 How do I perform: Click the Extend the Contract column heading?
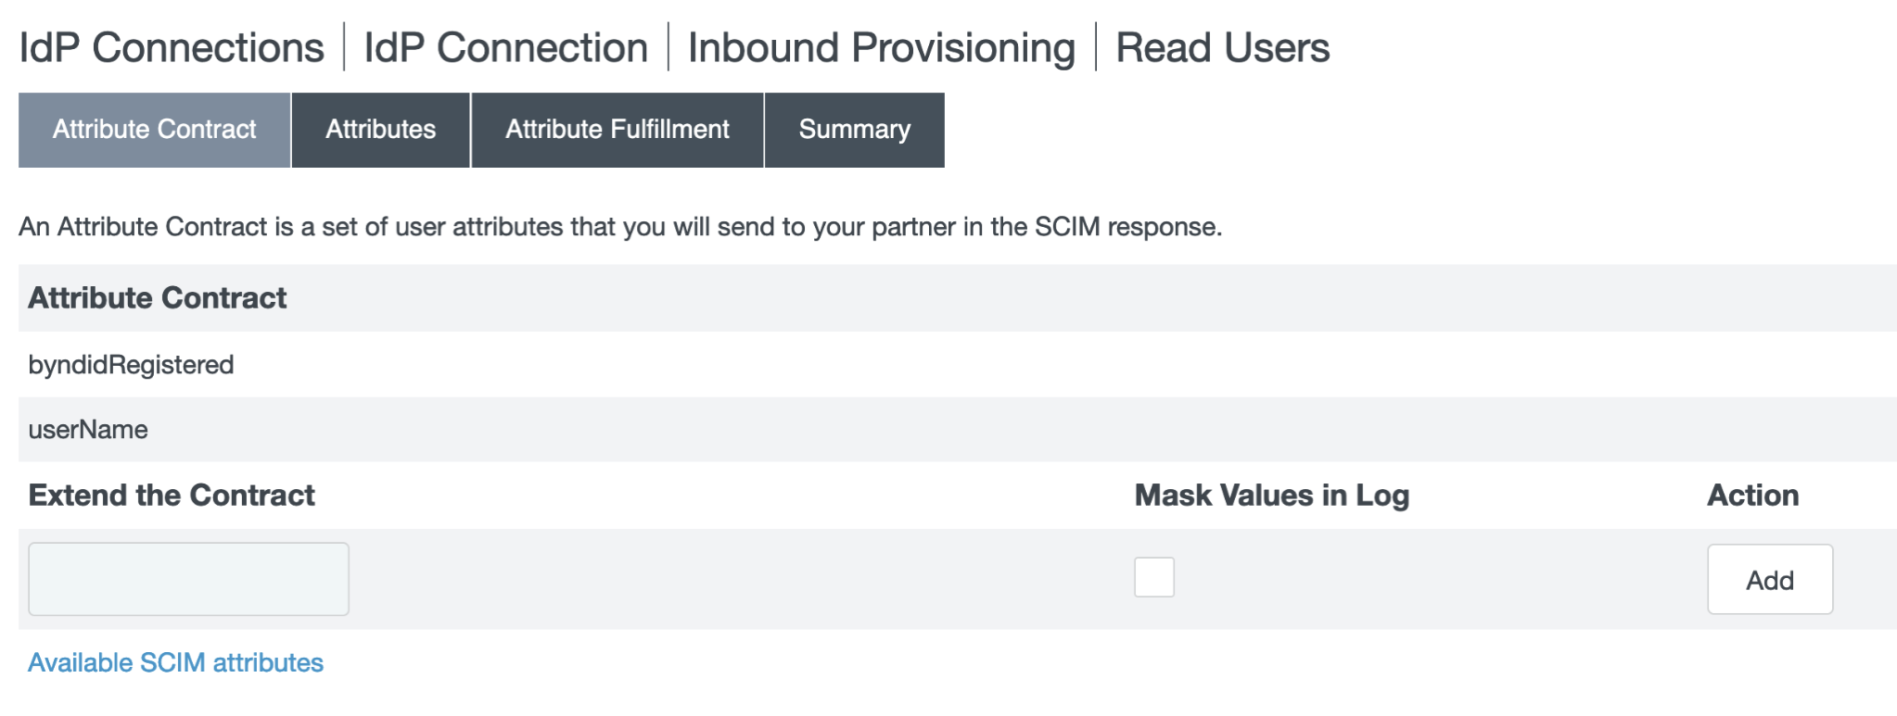[x=172, y=496]
